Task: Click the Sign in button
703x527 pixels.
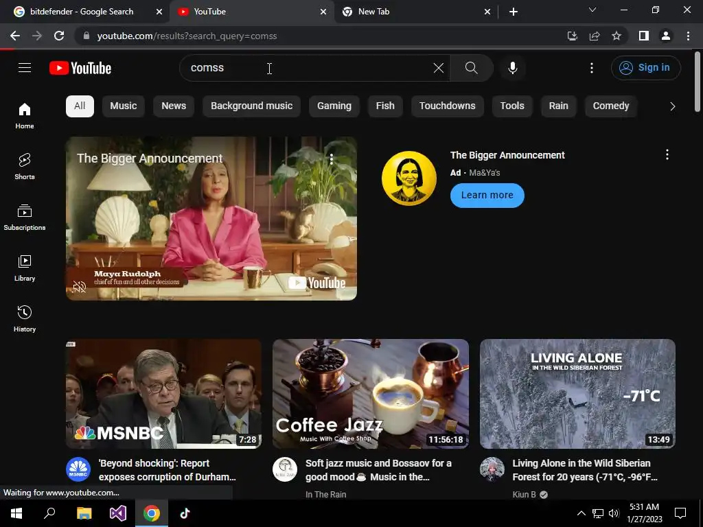Action: tap(645, 68)
